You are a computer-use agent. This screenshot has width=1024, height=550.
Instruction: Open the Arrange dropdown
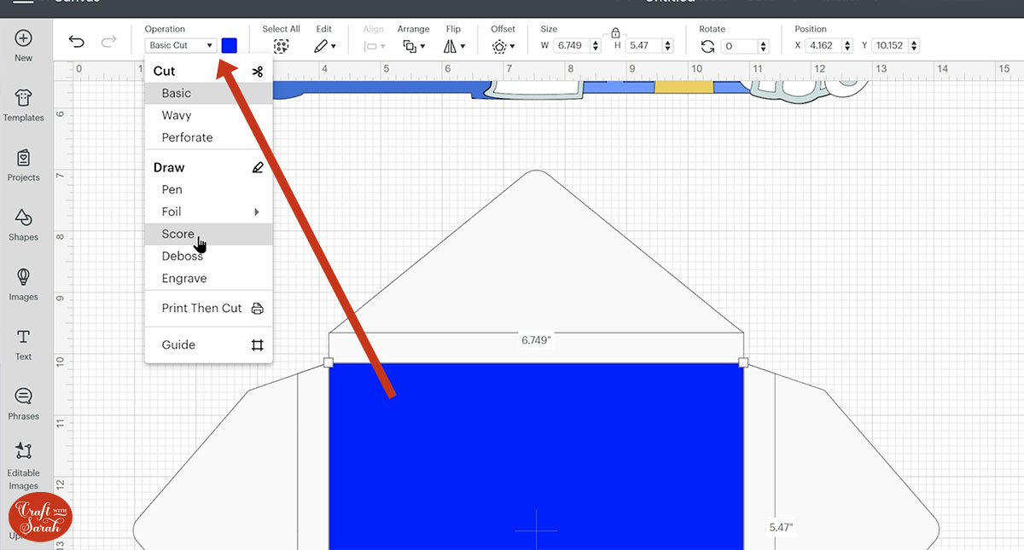point(413,46)
